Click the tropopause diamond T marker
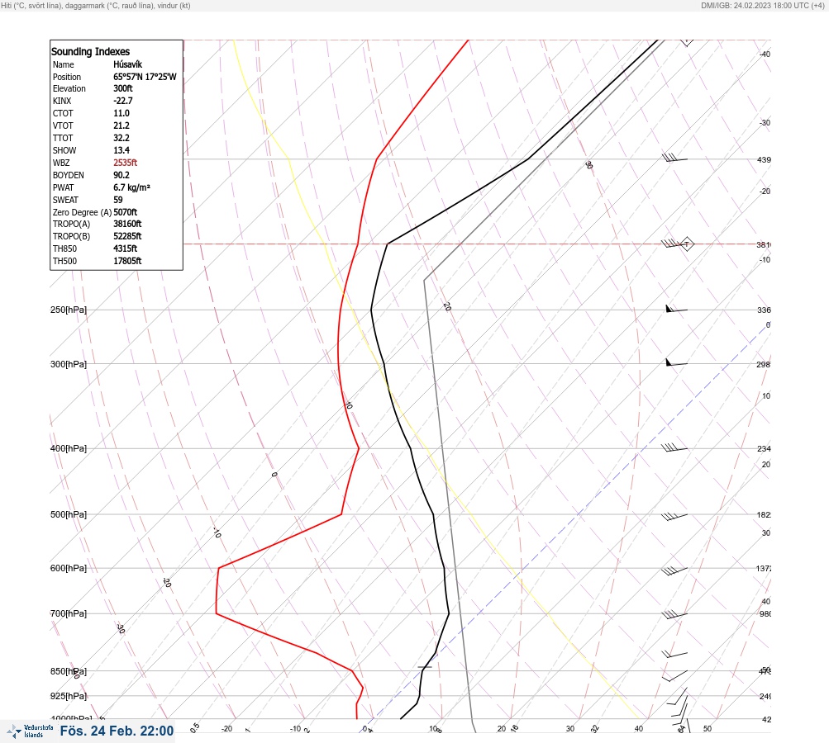 click(x=687, y=244)
